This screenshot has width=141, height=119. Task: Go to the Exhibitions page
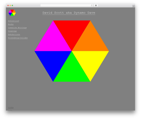(x=14, y=34)
